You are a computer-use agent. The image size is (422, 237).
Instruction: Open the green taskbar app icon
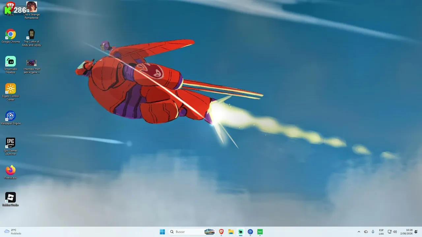[260, 232]
